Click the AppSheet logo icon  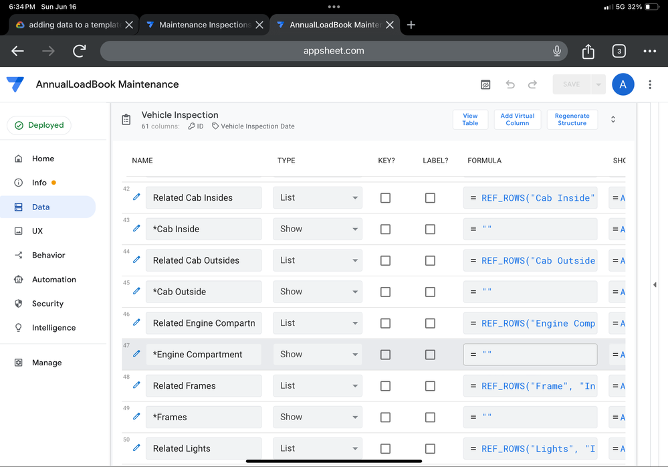[x=15, y=84]
